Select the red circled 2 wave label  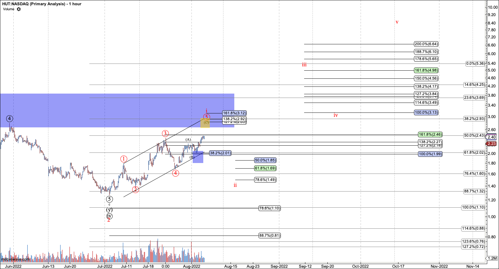click(x=136, y=189)
